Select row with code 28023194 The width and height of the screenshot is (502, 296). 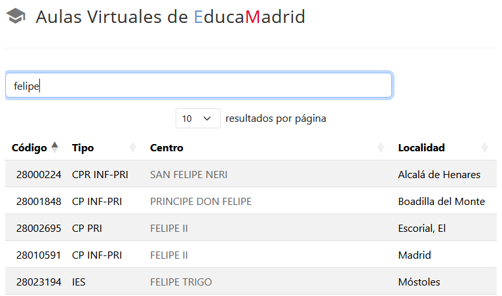pyautogui.click(x=39, y=282)
